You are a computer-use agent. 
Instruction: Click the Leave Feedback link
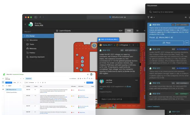pyautogui.click(x=153, y=106)
